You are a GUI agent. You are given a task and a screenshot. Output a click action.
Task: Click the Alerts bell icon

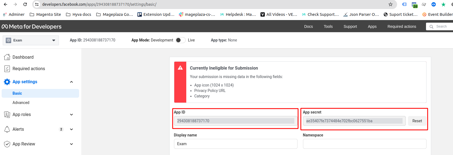[x=7, y=129]
